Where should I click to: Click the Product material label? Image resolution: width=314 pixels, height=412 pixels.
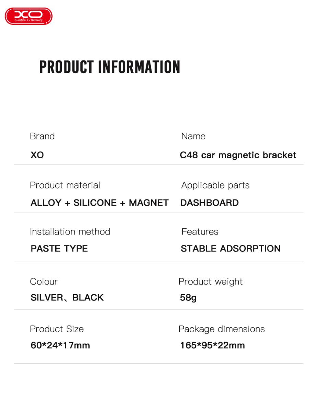tap(65, 185)
